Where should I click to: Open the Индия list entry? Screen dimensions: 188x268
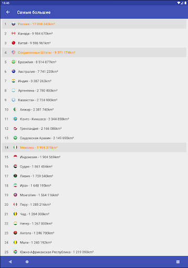94,81
